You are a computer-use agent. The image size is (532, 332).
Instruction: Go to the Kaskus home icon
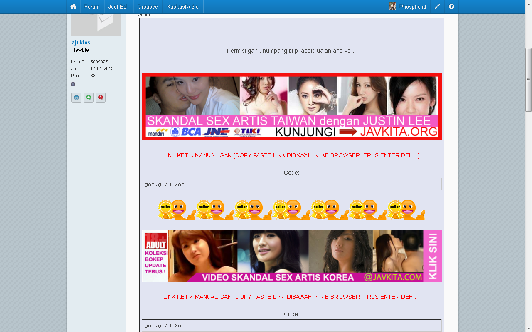(x=73, y=7)
